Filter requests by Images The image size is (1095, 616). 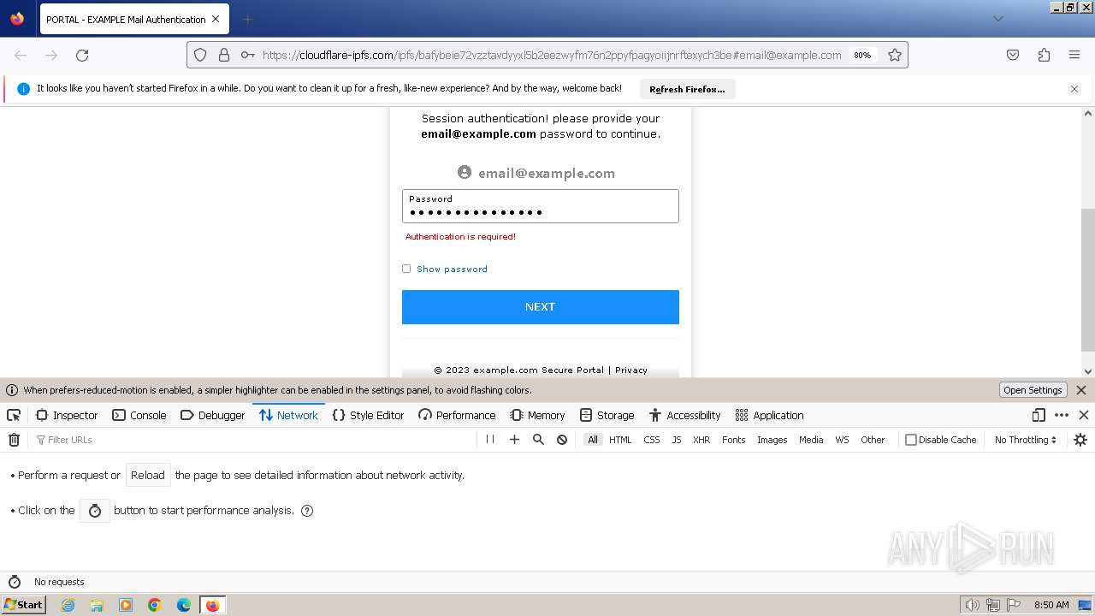[x=772, y=440]
